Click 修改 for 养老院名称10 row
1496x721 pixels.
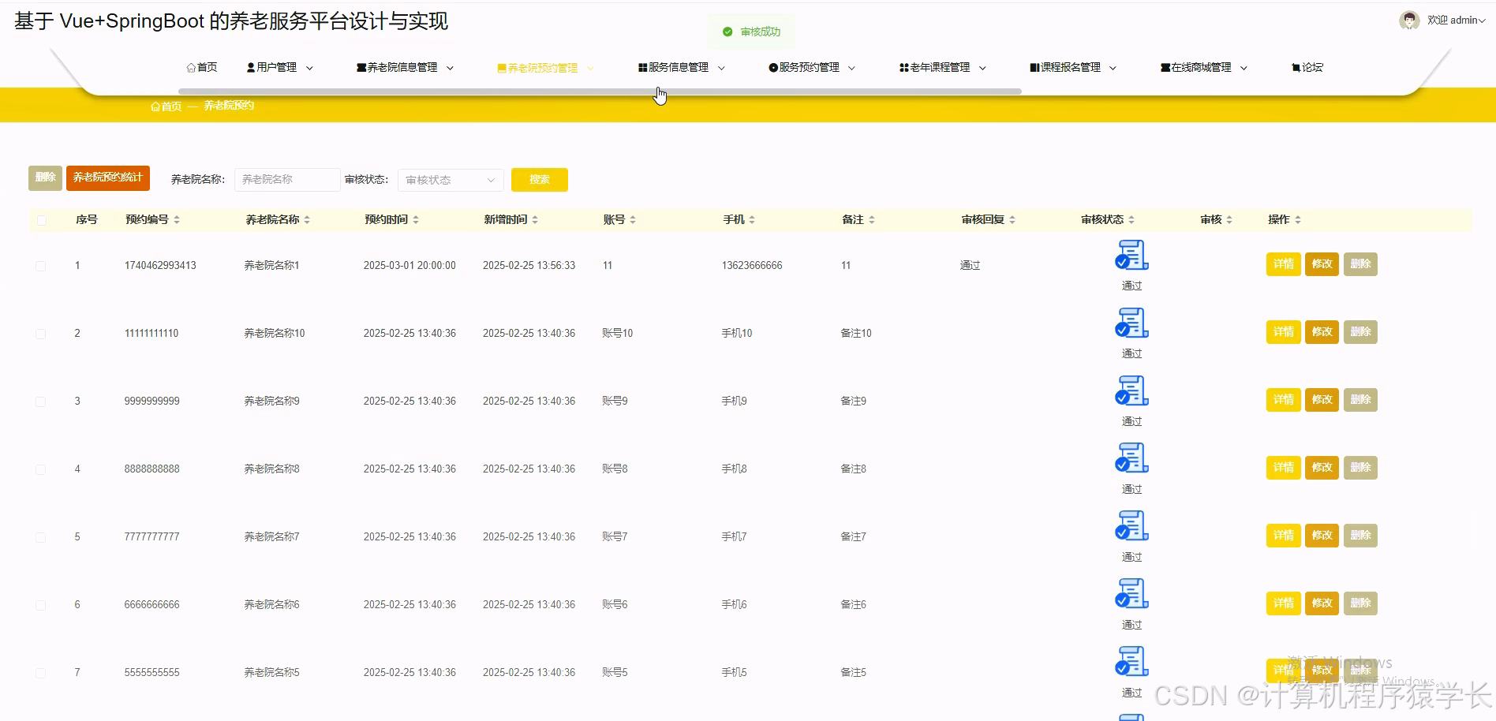pyautogui.click(x=1322, y=332)
